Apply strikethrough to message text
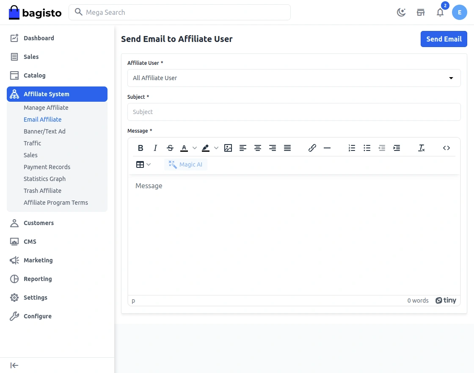The width and height of the screenshot is (474, 373). pyautogui.click(x=170, y=148)
